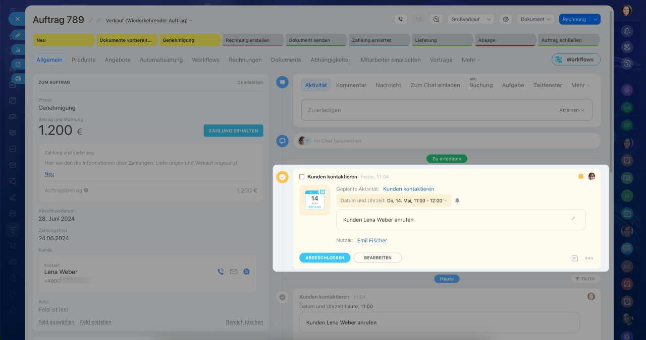Image resolution: width=646 pixels, height=340 pixels.
Task: Click the copy-link side button
Action: coord(18,35)
